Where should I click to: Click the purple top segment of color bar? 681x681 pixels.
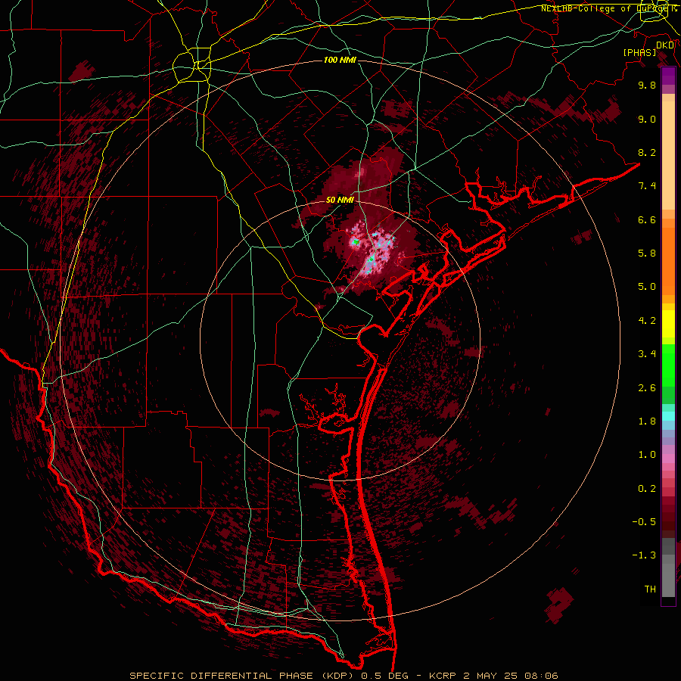[668, 76]
